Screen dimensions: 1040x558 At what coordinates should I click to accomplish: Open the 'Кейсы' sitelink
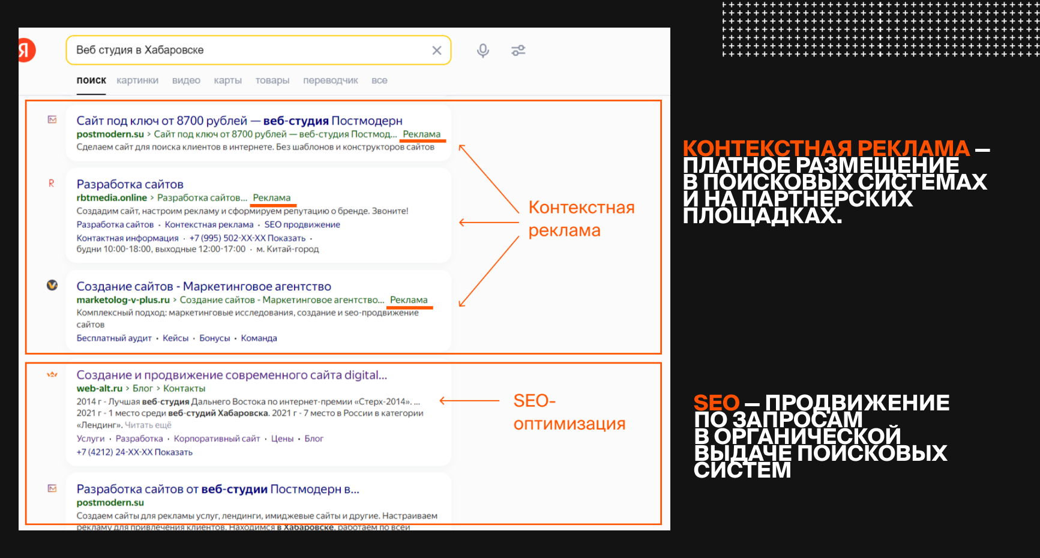pos(176,338)
